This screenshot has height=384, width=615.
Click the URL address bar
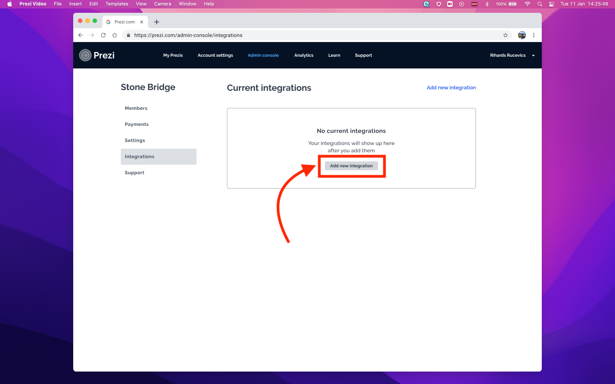click(x=293, y=35)
